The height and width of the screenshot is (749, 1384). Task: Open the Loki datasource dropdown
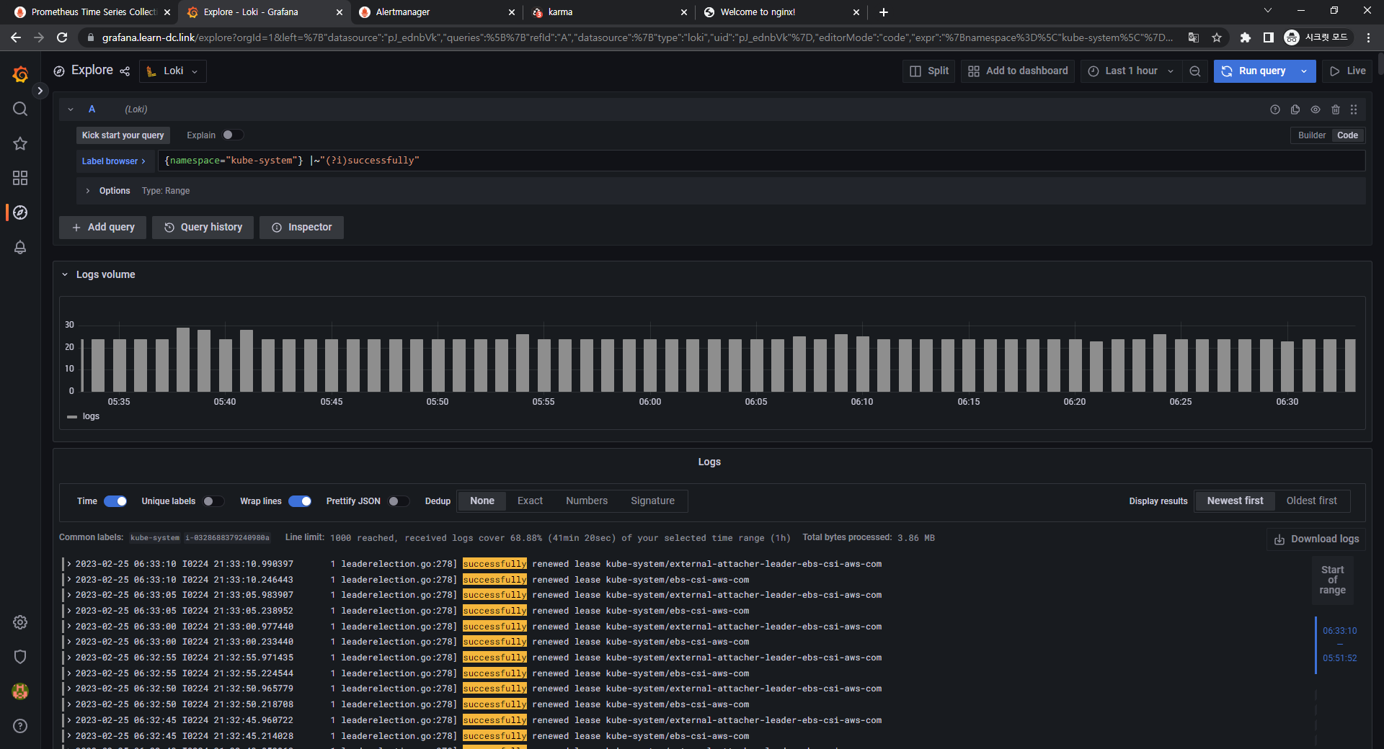[173, 71]
